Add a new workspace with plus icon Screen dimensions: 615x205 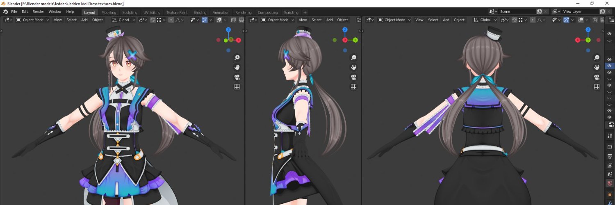click(x=305, y=12)
